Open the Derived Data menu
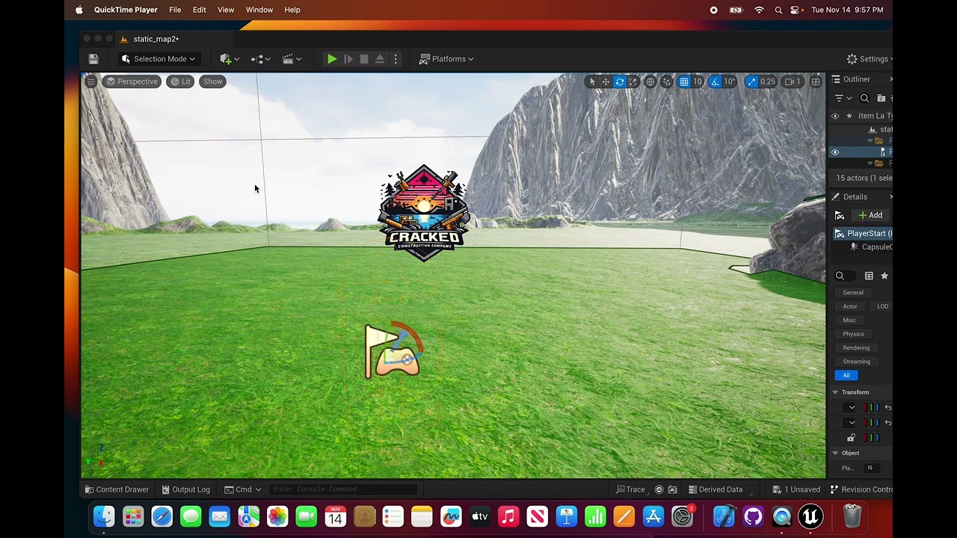The height and width of the screenshot is (538, 957). click(716, 489)
